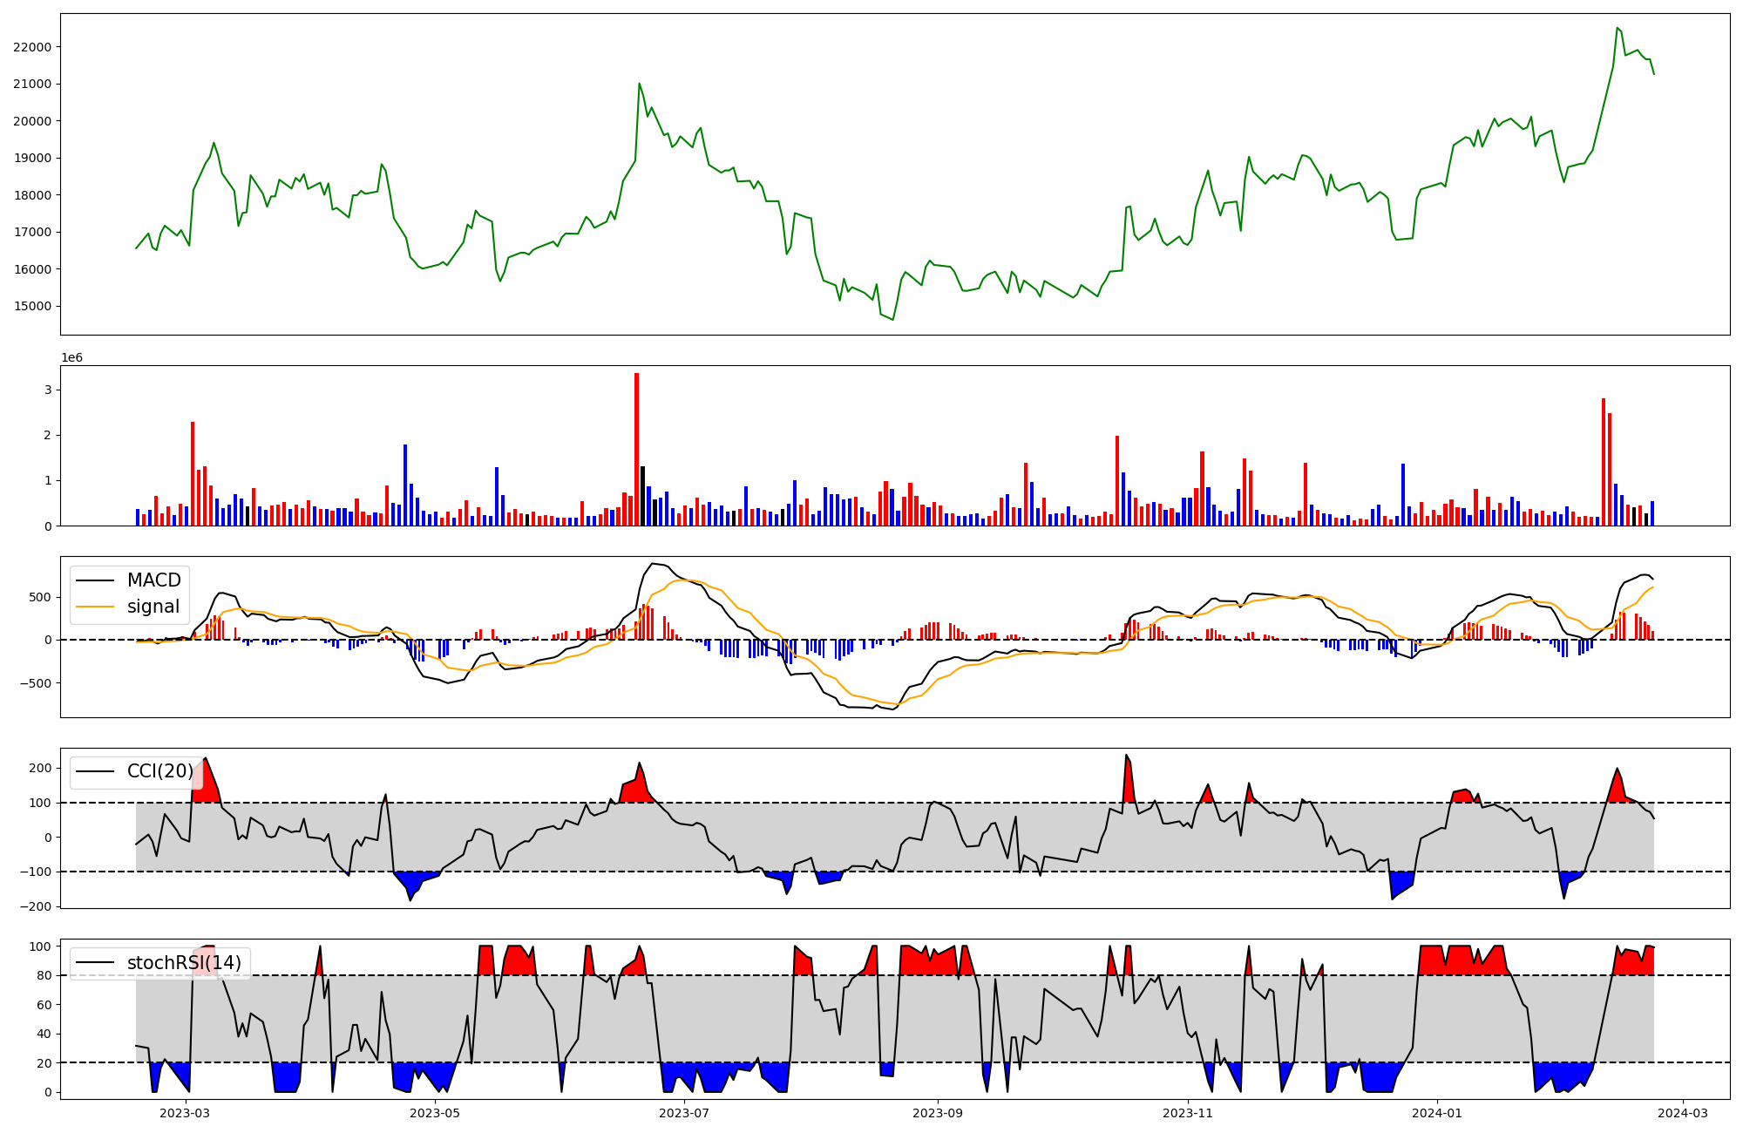1743x1133 pixels.
Task: Click the 22000 price axis label
Action: pos(31,47)
